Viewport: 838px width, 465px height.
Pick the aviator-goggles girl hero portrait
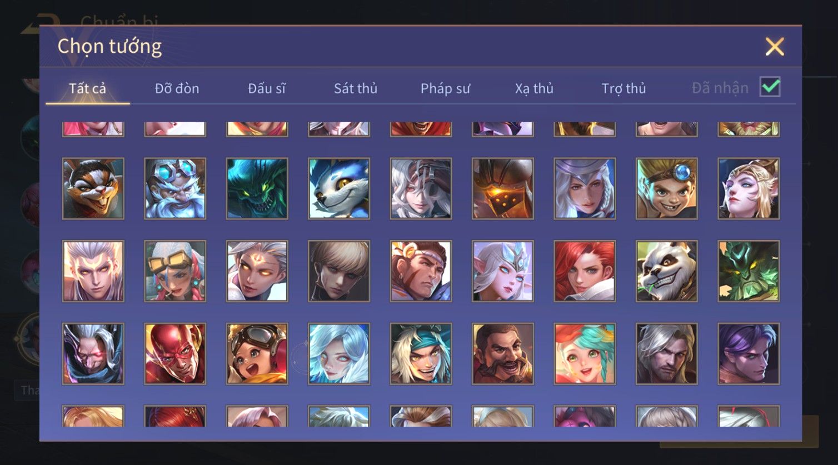pos(257,354)
